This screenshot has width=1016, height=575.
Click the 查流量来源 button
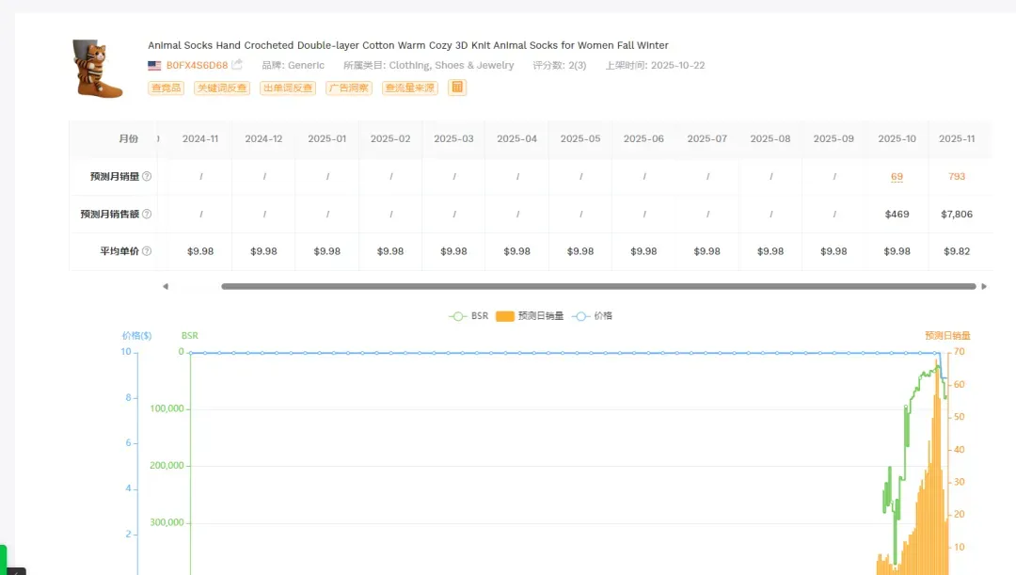click(x=409, y=88)
